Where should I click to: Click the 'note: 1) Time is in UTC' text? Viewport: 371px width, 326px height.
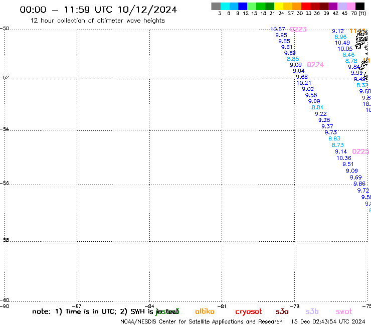(74, 311)
